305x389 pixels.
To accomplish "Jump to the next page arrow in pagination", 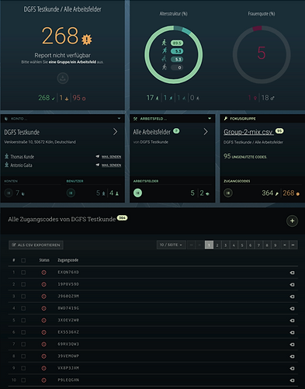I will (x=285, y=245).
